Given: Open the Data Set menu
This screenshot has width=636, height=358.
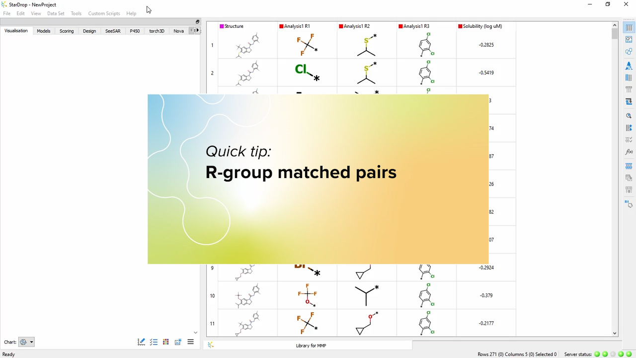Looking at the screenshot, I should (56, 13).
